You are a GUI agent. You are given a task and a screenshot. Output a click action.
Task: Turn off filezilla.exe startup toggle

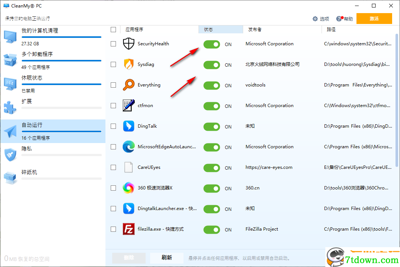click(x=212, y=230)
